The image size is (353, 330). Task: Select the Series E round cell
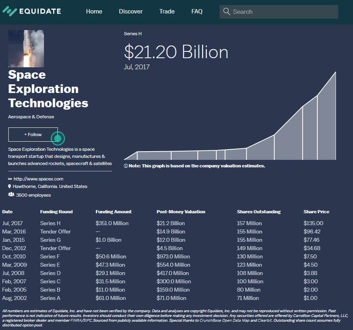(50, 265)
